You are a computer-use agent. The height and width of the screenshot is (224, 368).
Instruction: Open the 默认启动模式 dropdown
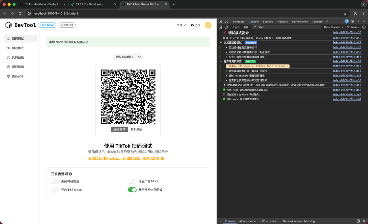[x=128, y=57]
